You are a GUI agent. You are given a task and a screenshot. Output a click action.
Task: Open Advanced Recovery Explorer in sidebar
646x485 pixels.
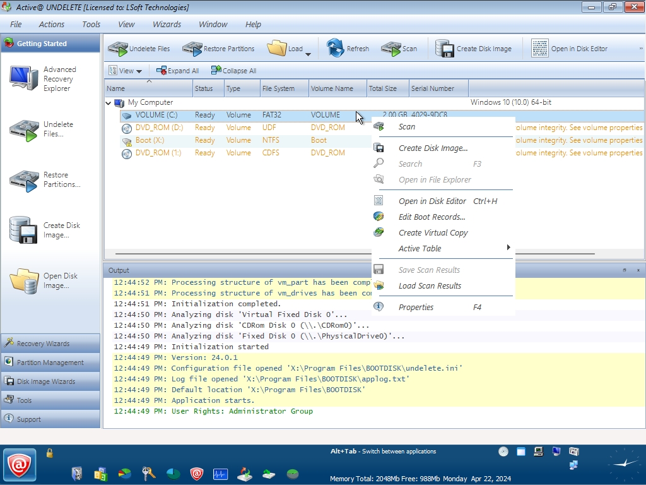tap(43, 79)
